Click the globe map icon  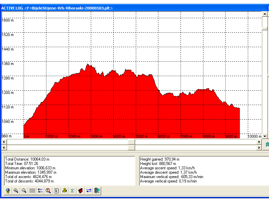8,191
